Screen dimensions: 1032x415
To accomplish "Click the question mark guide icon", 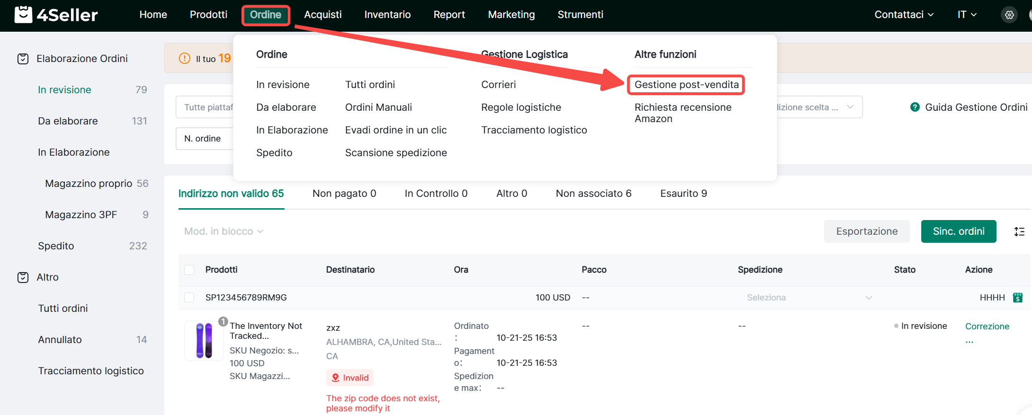I will 915,107.
